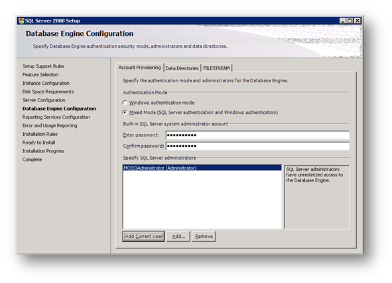Viewport: 392px width, 283px height.
Task: Click the Add Current User button
Action: coord(143,237)
